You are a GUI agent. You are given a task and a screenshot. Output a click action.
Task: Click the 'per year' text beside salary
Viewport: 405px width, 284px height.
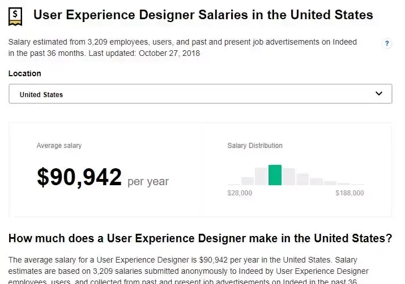pyautogui.click(x=148, y=182)
